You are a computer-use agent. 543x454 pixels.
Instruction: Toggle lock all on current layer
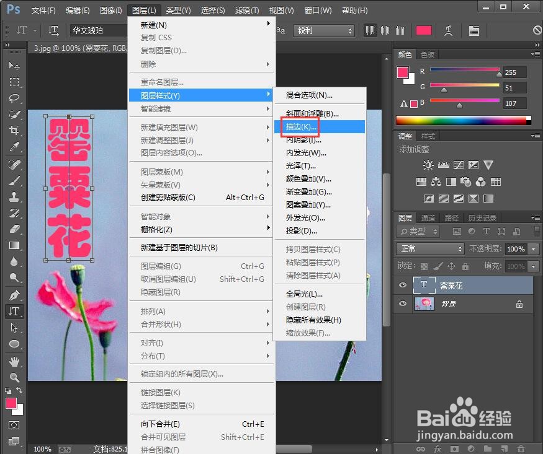click(x=465, y=266)
